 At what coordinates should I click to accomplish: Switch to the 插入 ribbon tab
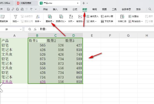[55, 9]
